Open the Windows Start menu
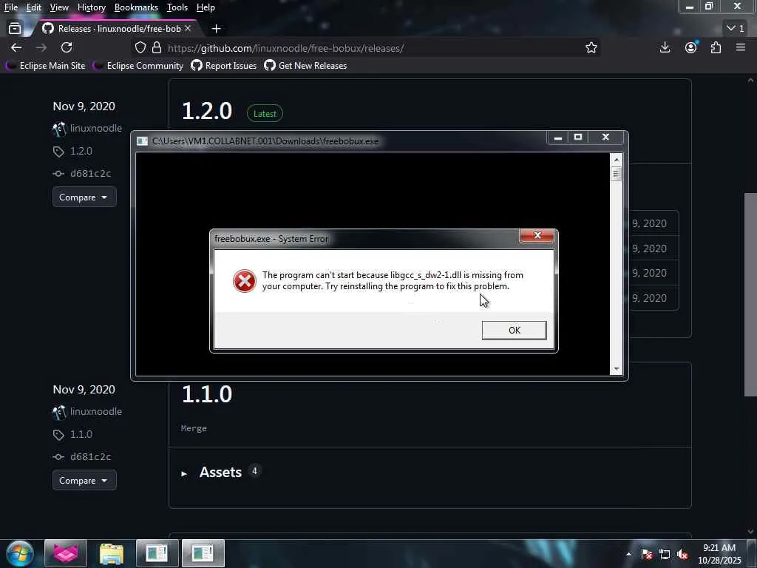 pyautogui.click(x=19, y=553)
